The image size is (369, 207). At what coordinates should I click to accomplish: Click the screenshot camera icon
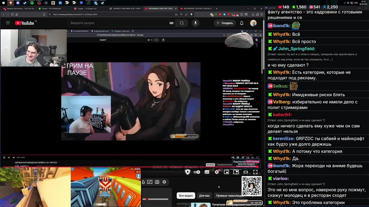click(x=157, y=182)
